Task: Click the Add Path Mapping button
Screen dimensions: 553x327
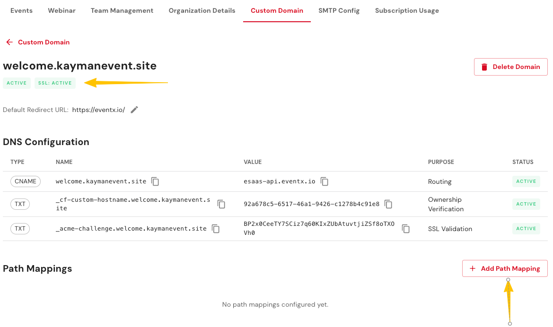Action: [x=505, y=268]
